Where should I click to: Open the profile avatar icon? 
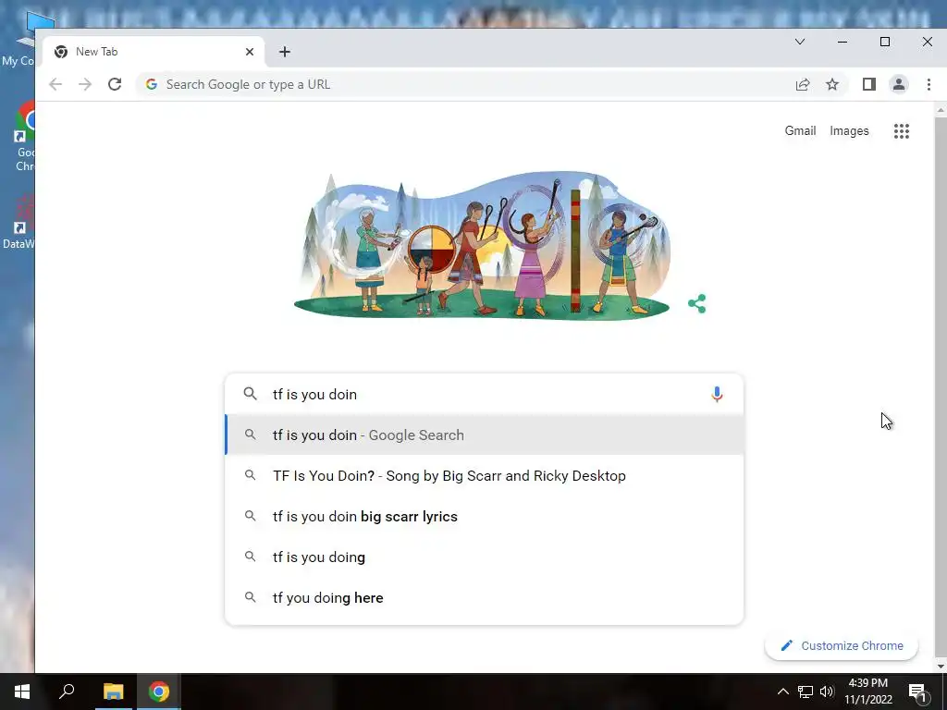(x=899, y=84)
